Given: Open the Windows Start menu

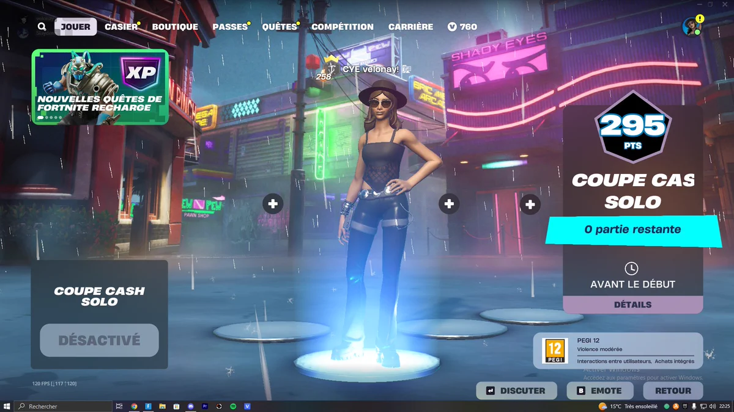Looking at the screenshot, I should [7, 406].
